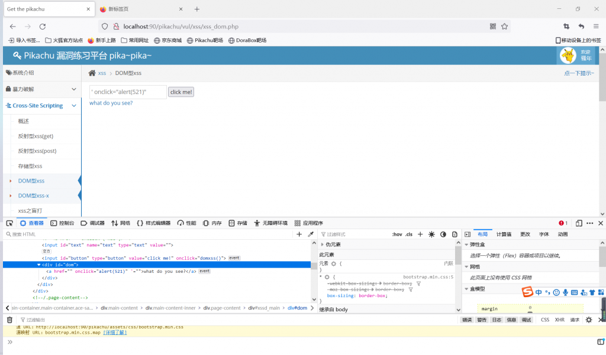The width and height of the screenshot is (606, 355).
Task: Follow the "what do you see?" link
Action: (111, 103)
